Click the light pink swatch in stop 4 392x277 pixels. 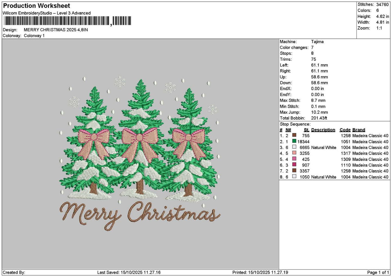point(294,153)
